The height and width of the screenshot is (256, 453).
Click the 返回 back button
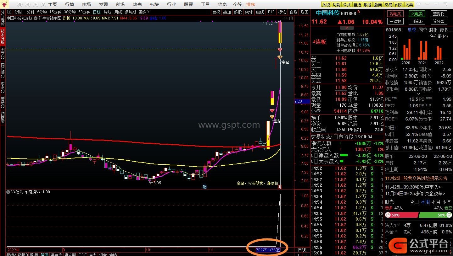tap(304, 12)
